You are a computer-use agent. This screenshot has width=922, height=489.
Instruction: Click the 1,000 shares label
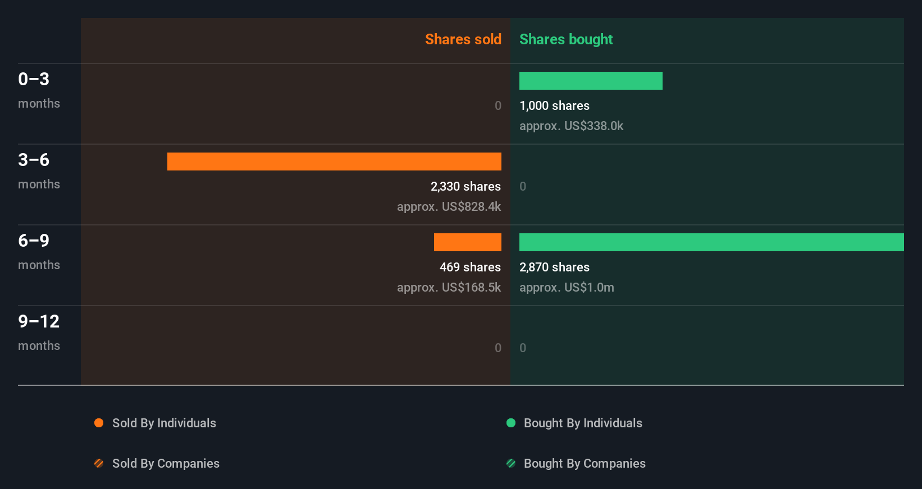coord(554,105)
